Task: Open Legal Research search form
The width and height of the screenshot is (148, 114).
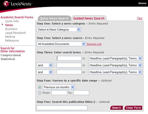Action: coord(15,33)
